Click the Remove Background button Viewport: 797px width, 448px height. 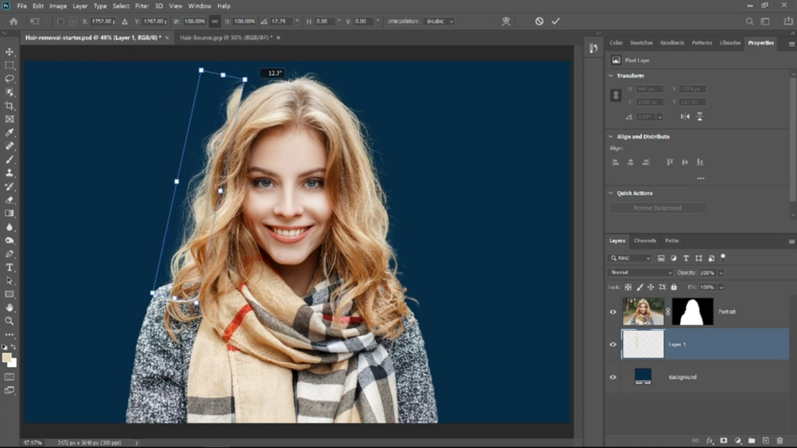pyautogui.click(x=658, y=208)
